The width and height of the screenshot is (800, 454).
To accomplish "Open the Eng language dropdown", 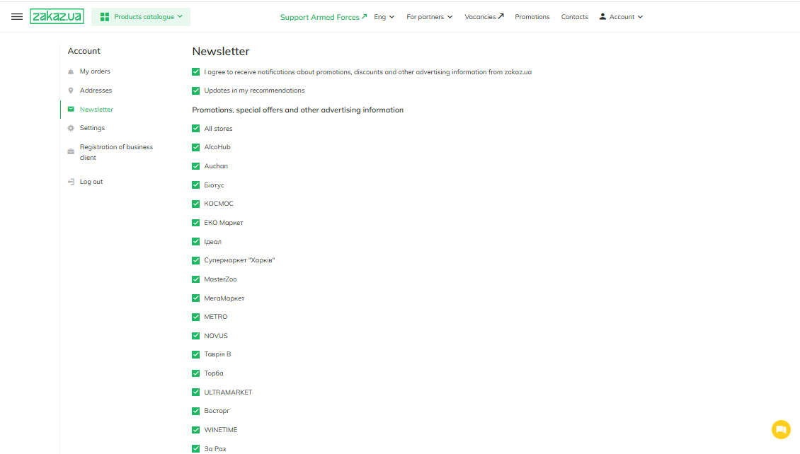I will 384,17.
